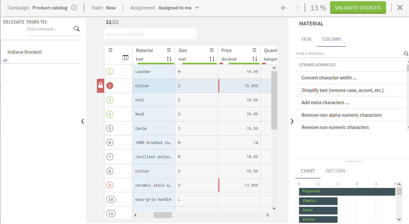
Task: Open the Price column hamburger menu
Action: (x=255, y=50)
